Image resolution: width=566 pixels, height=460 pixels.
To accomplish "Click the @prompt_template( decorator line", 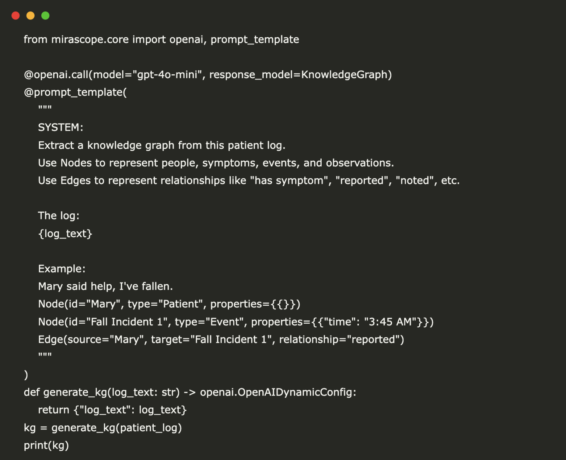I will pyautogui.click(x=75, y=92).
